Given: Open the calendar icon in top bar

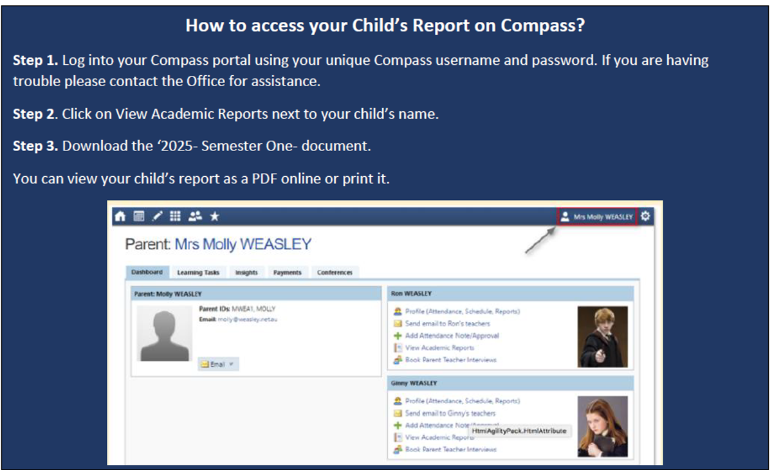Looking at the screenshot, I should [x=139, y=217].
